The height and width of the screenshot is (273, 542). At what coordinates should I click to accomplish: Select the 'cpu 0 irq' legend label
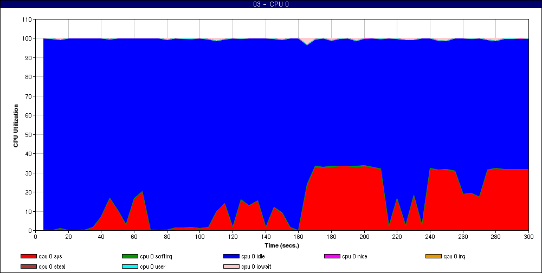tap(454, 257)
